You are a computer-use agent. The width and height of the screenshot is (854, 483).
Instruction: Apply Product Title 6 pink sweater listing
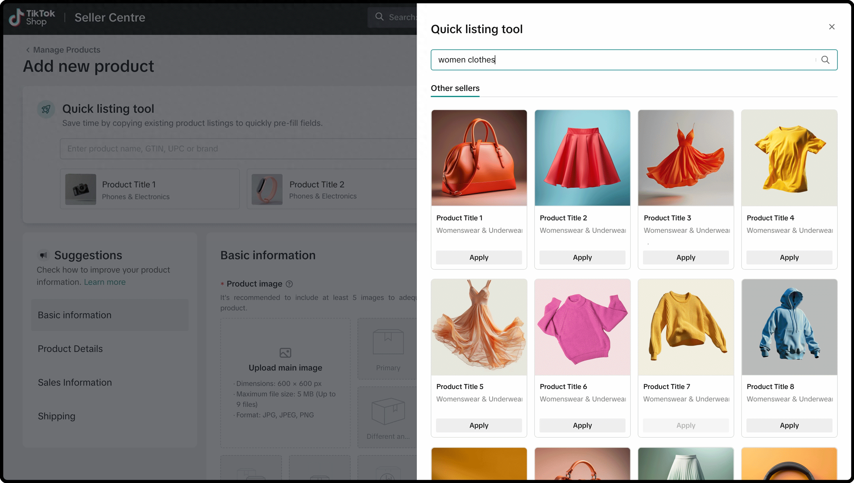[x=582, y=425]
